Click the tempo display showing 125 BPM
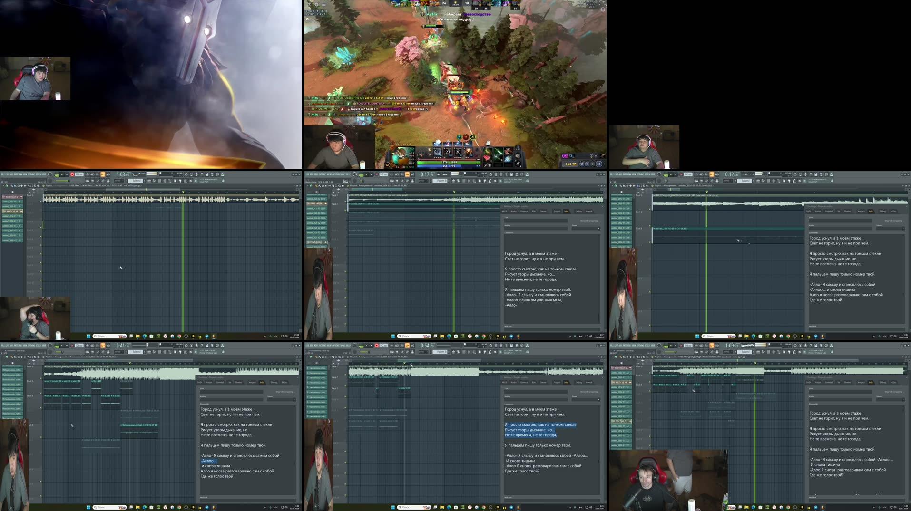This screenshot has width=911, height=511. click(79, 174)
